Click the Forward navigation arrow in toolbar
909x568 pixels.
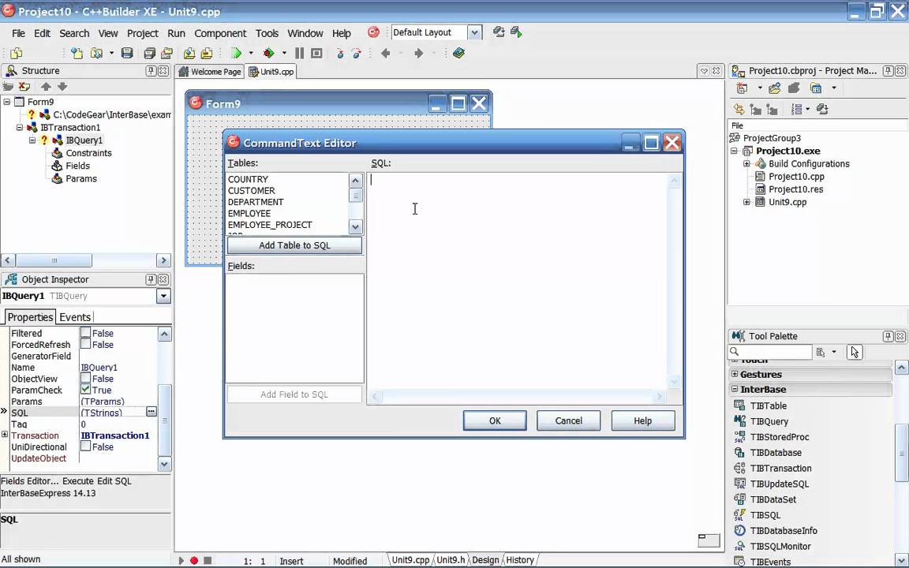coord(418,54)
